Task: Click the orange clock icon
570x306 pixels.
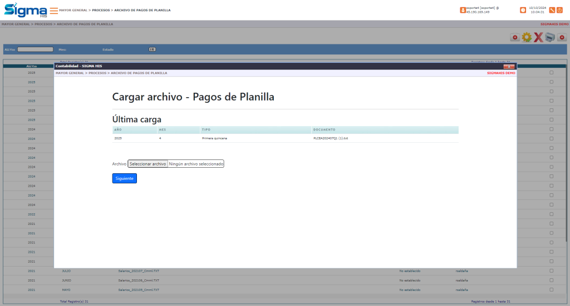Action: click(x=523, y=10)
